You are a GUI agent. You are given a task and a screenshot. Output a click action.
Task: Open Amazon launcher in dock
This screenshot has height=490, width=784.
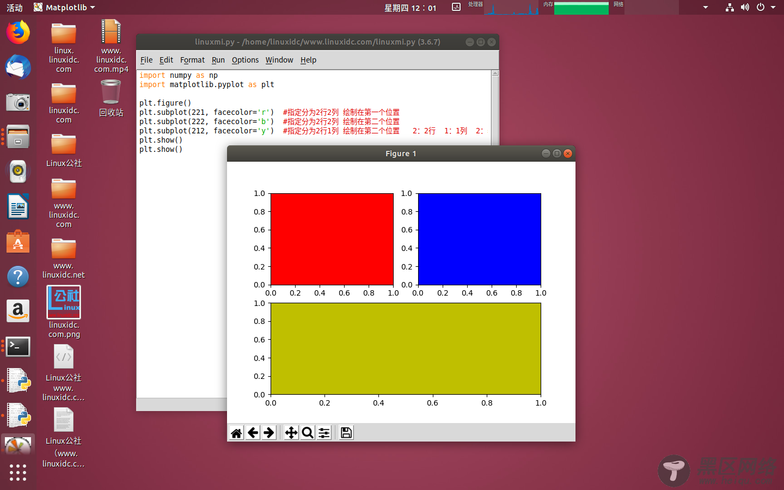pos(18,311)
